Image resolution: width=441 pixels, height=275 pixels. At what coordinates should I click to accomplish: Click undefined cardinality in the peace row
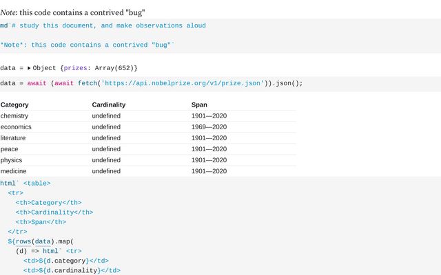tap(106, 149)
